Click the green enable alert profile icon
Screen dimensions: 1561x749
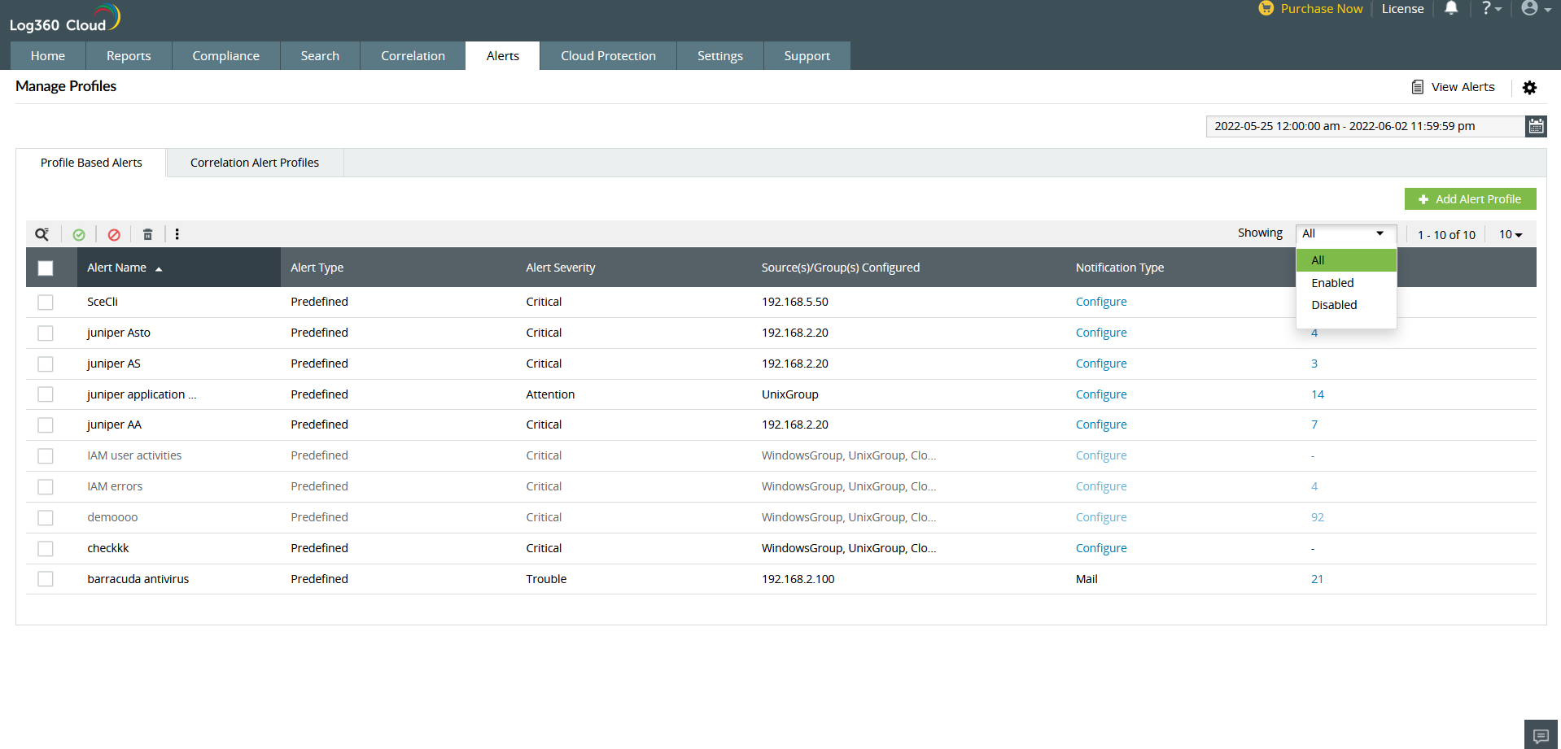[x=79, y=234]
